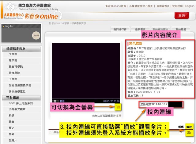Screen dimensions: 196x144
Task: Click the 00:02 / 01:01:26 time display
Action: [111, 101]
